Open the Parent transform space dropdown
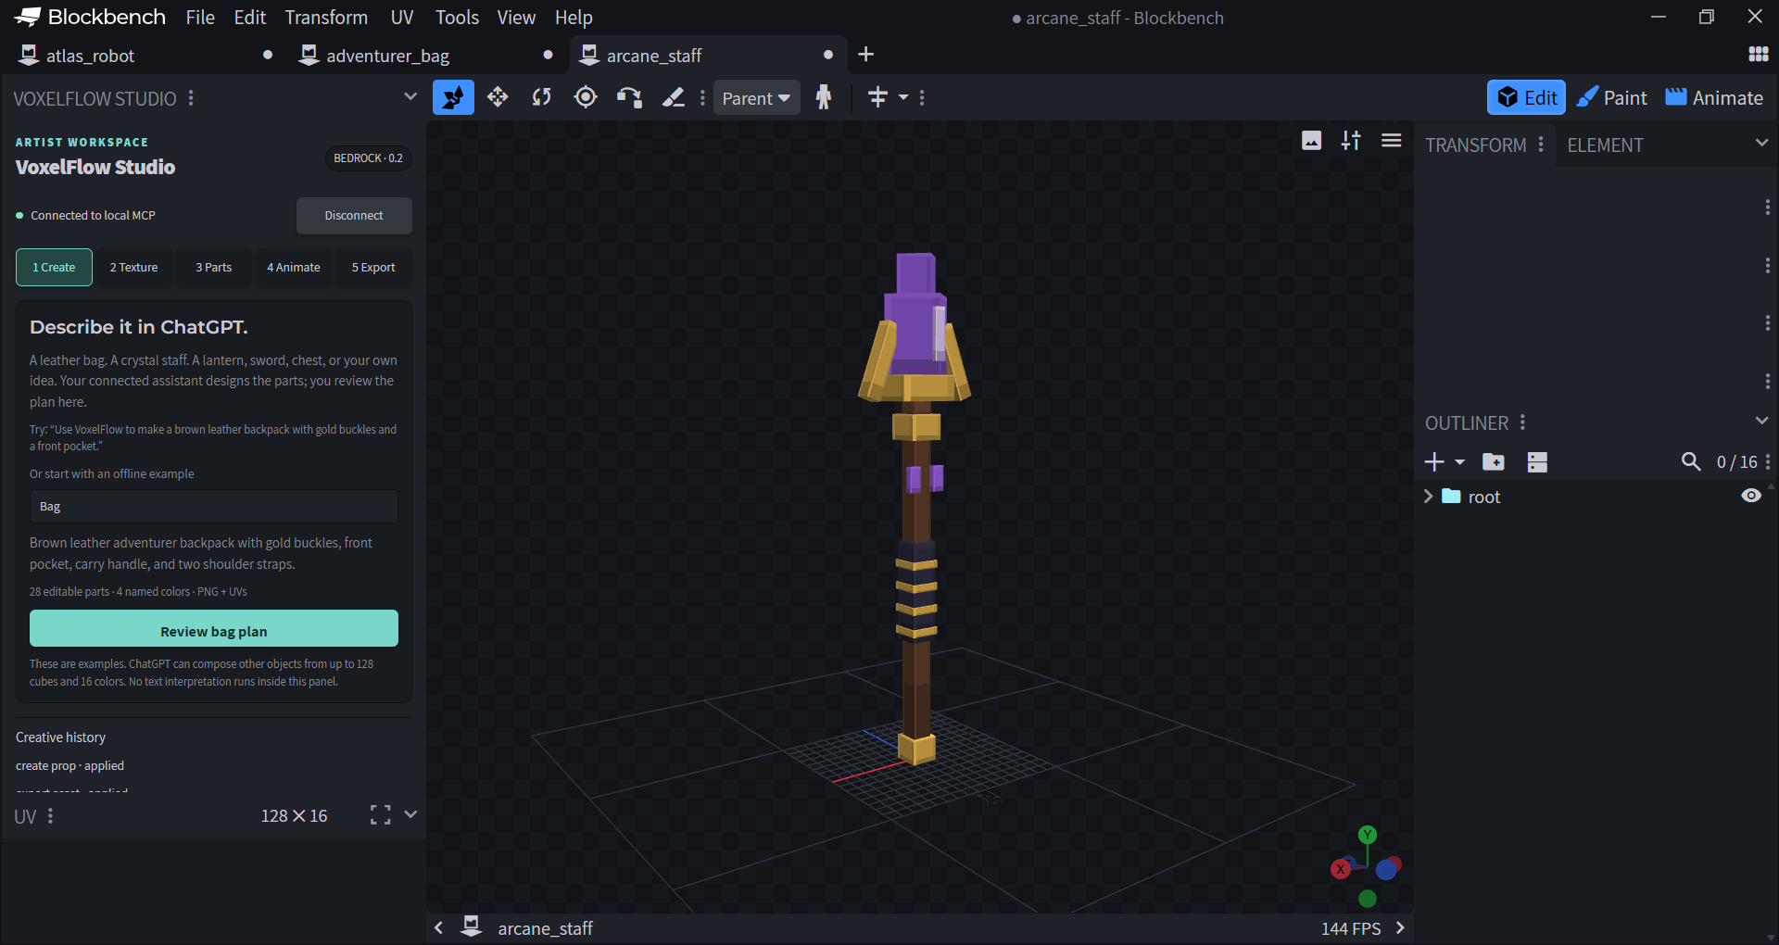The width and height of the screenshot is (1779, 945). click(x=756, y=98)
